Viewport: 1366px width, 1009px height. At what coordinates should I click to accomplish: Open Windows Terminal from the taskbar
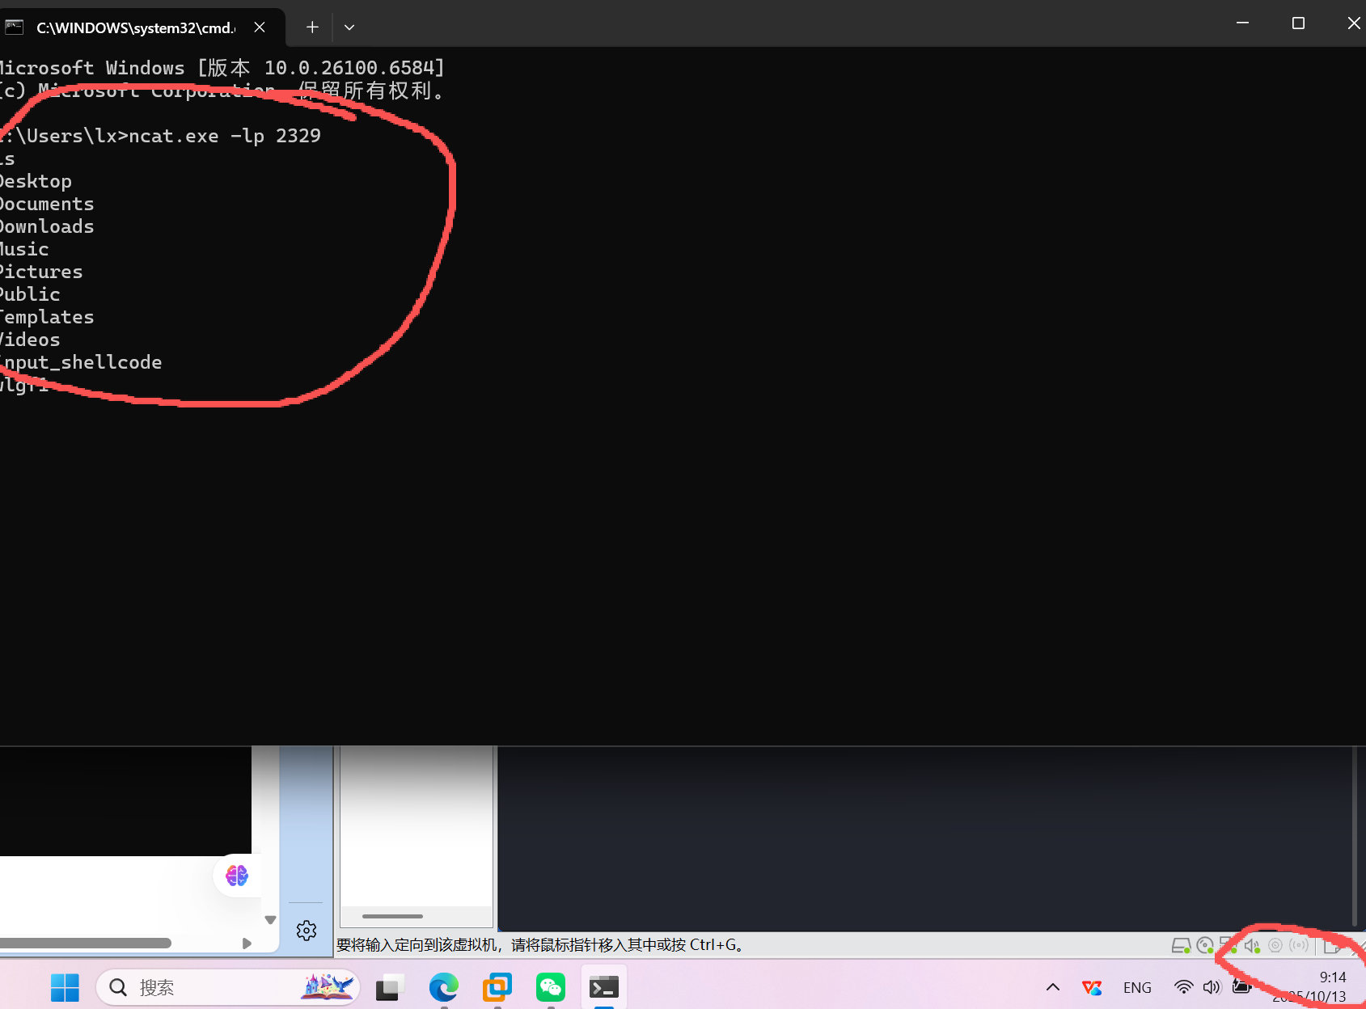click(x=604, y=987)
